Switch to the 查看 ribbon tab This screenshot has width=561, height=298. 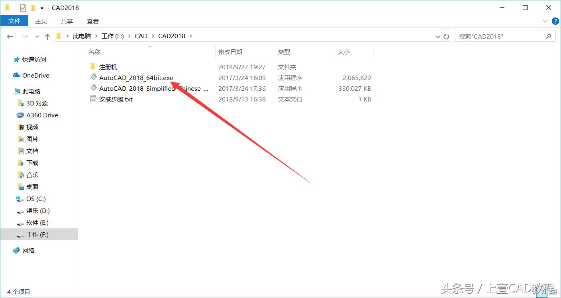(x=92, y=21)
